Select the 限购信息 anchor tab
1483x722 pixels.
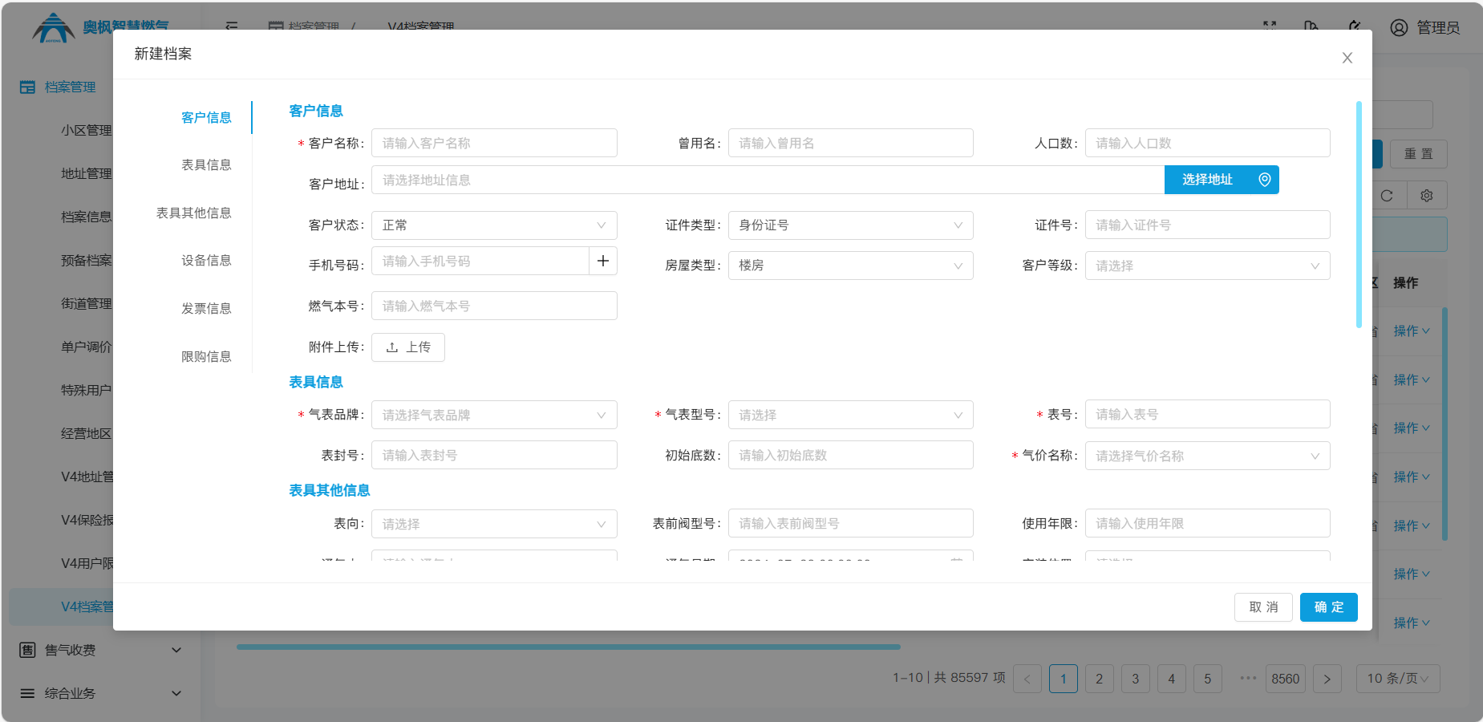(206, 356)
